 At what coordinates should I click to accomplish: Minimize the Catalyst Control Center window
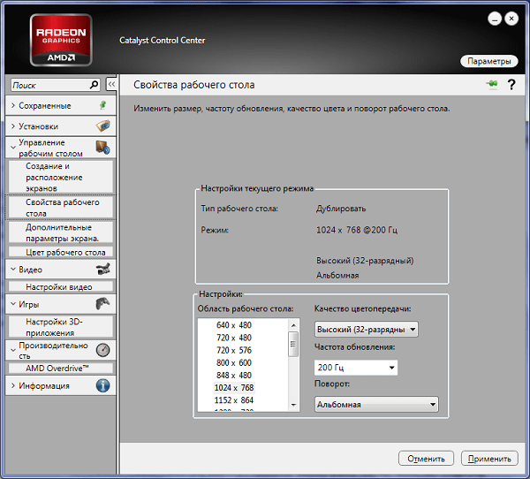494,19
